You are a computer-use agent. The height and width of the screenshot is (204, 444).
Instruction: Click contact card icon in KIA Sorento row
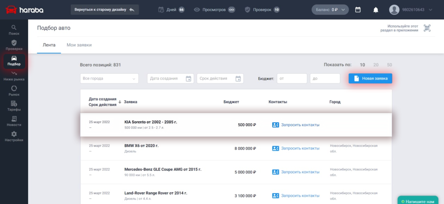tap(275, 125)
